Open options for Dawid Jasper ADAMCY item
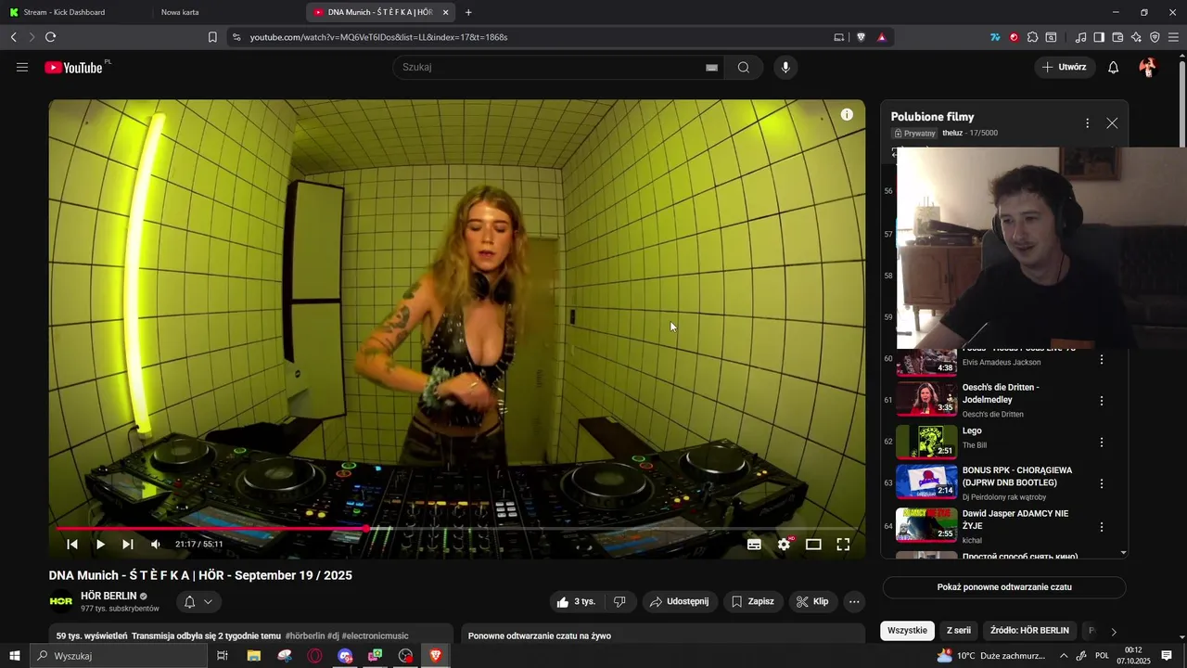The image size is (1187, 668). 1102,526
